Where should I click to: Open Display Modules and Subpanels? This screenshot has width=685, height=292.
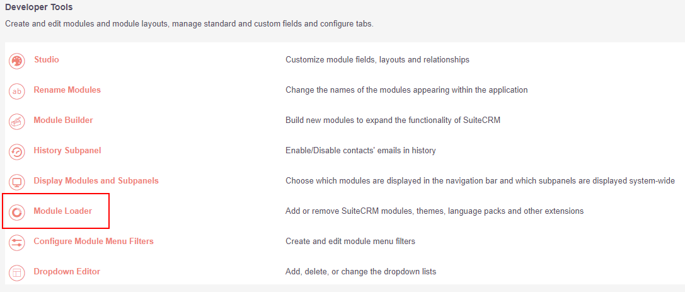(x=96, y=180)
